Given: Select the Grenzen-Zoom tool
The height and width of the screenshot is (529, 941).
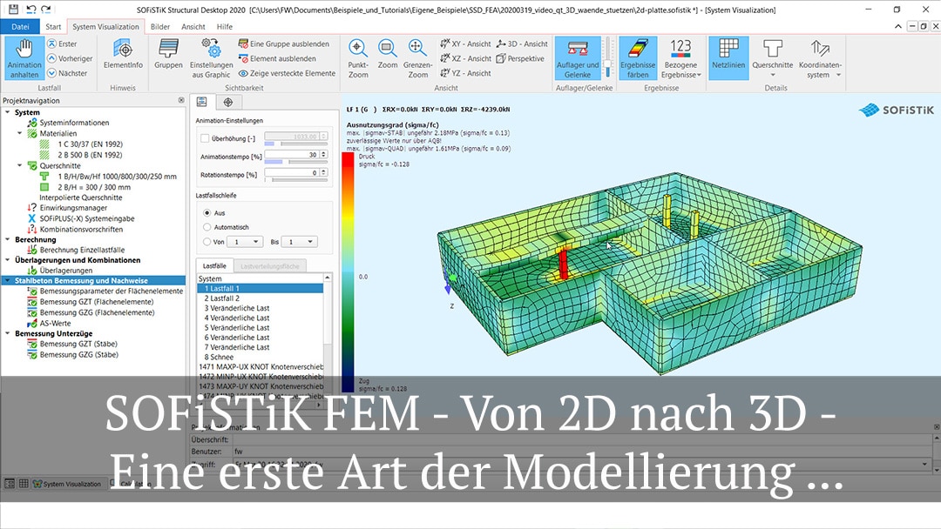Looking at the screenshot, I should tap(416, 59).
